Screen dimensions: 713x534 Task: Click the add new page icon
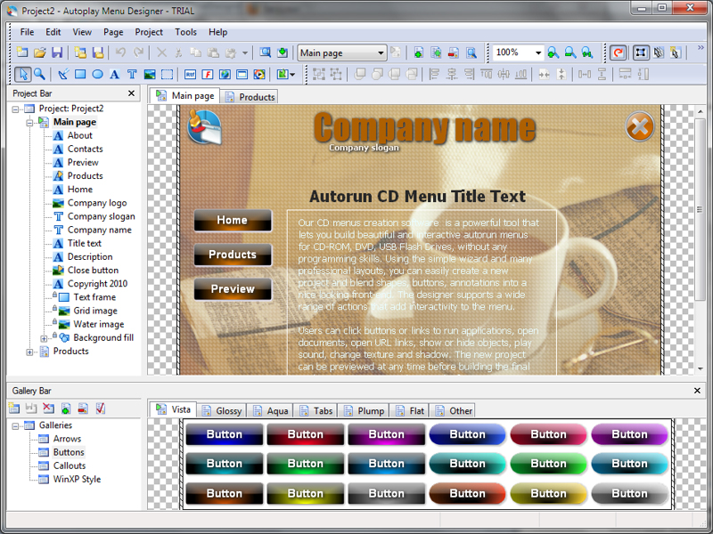point(418,53)
